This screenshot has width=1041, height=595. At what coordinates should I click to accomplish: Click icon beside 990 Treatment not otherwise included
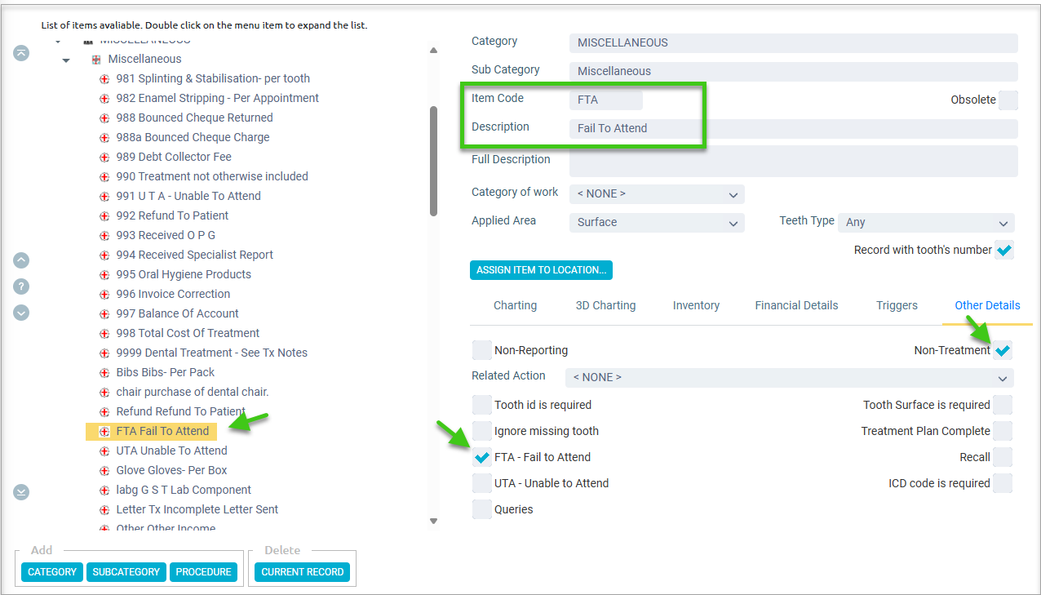[104, 177]
